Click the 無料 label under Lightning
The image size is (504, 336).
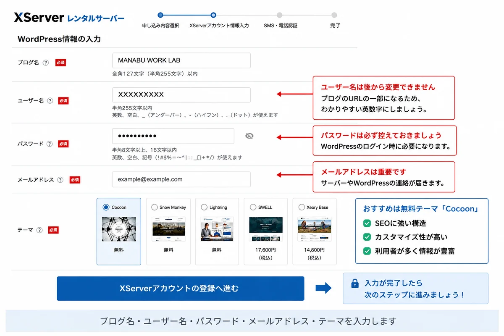217,250
